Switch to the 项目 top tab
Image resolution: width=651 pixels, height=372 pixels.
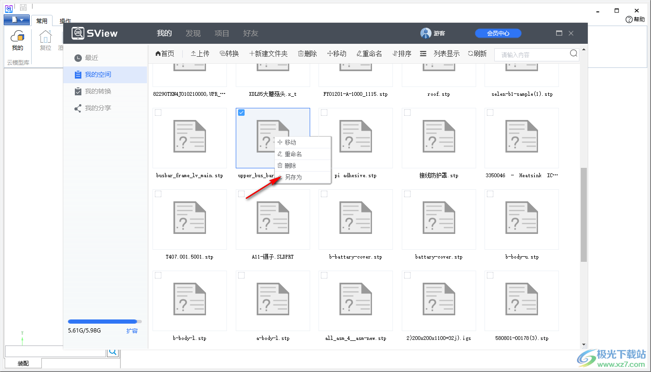click(x=222, y=33)
